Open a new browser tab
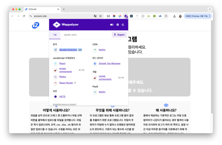 coord(64,9)
